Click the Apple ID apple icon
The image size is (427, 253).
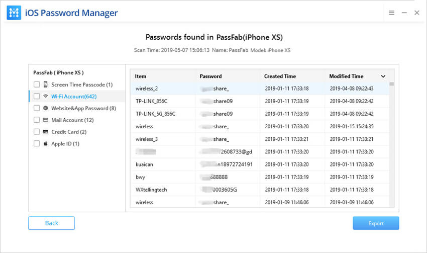46,143
